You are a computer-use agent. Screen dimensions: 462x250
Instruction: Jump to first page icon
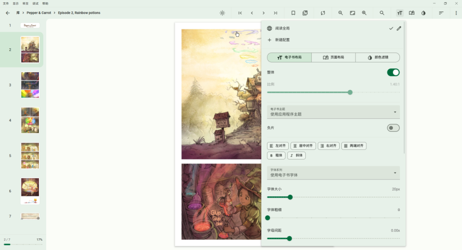click(x=240, y=13)
